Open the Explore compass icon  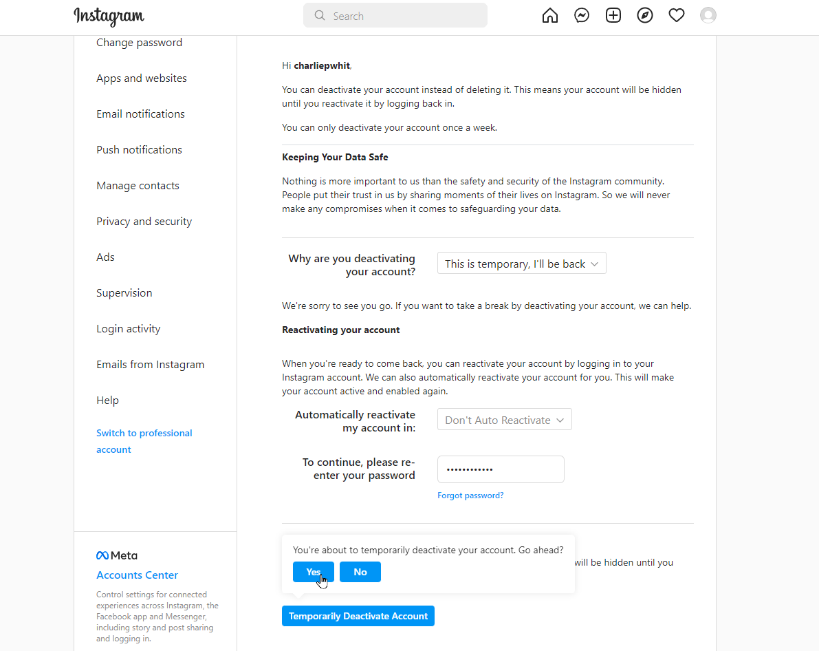coord(645,16)
